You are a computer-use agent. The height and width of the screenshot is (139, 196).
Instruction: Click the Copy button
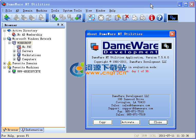pyautogui.click(x=102, y=122)
